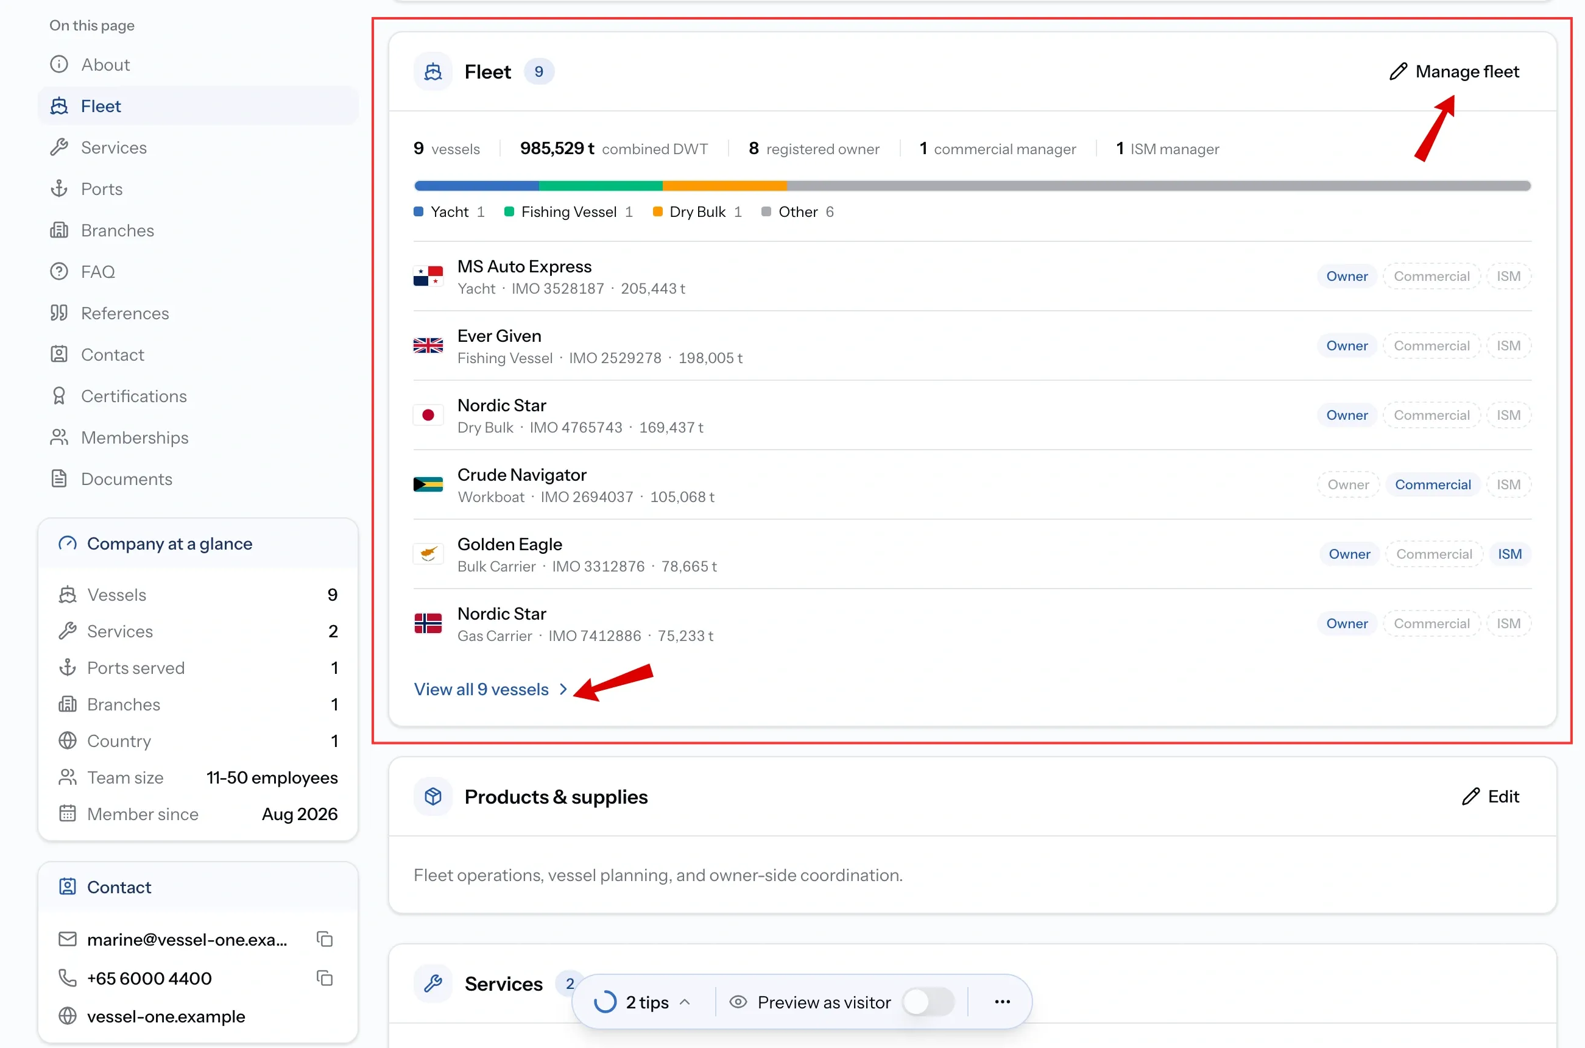Toggle Commercial tag on Crude Navigator

[x=1432, y=484]
